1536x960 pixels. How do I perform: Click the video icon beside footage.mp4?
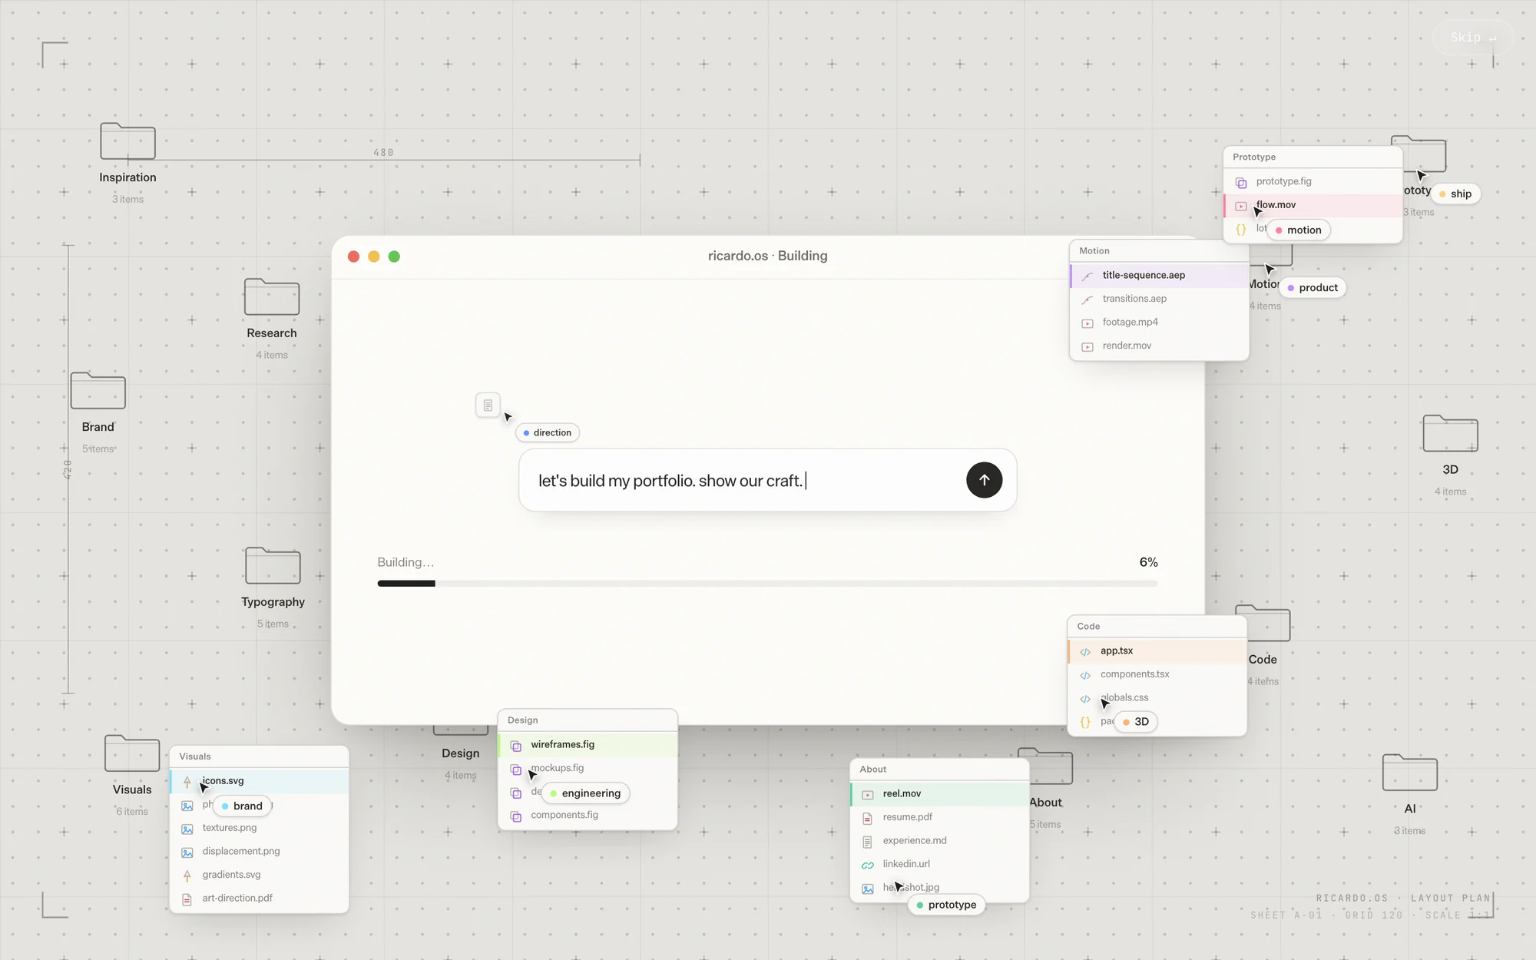(1087, 323)
